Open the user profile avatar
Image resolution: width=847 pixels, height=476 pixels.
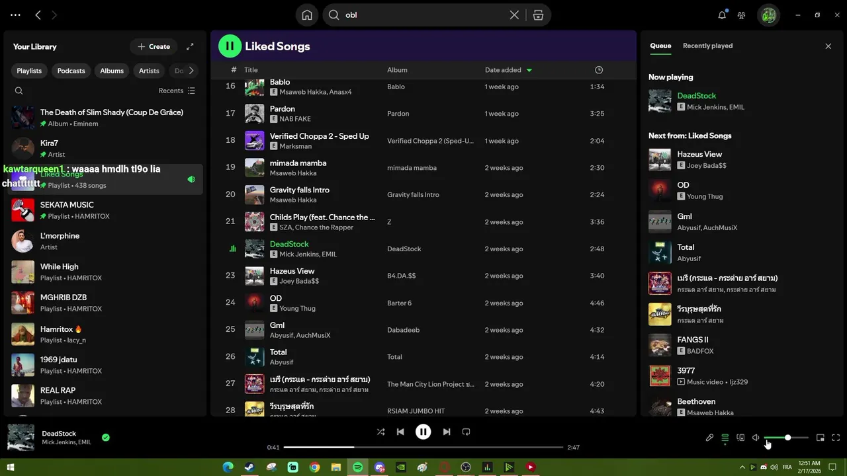point(768,15)
